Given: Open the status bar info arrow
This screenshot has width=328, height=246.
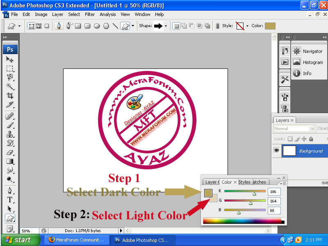Looking at the screenshot, I should point(121,230).
